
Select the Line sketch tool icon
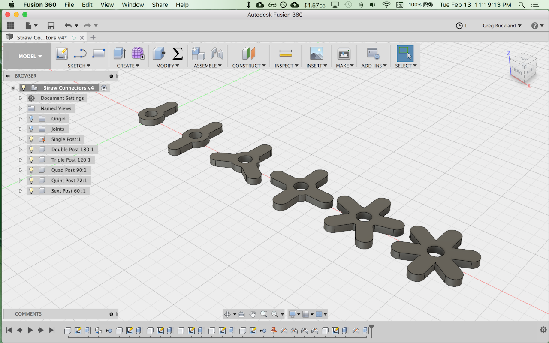click(80, 54)
